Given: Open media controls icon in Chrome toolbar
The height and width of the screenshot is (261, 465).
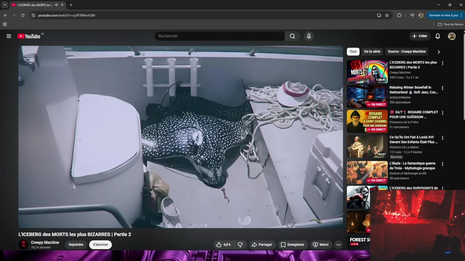Looking at the screenshot, I should click(x=412, y=15).
